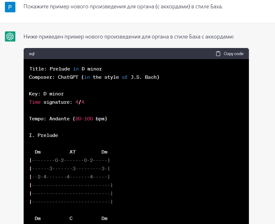This screenshot has height=224, width=275.
Task: Click the line Title: Prelude in D minor
Action: coord(65,69)
